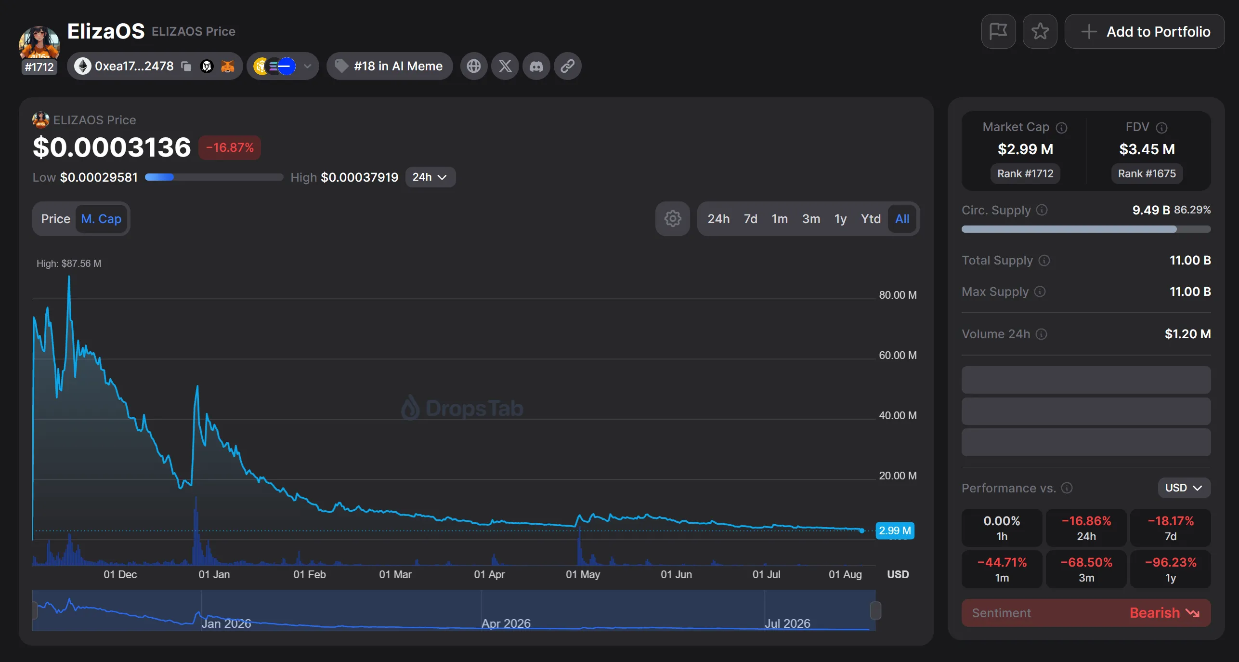Screen dimensions: 1239x662
Task: Click the blue Base chain icon
Action: tap(287, 66)
